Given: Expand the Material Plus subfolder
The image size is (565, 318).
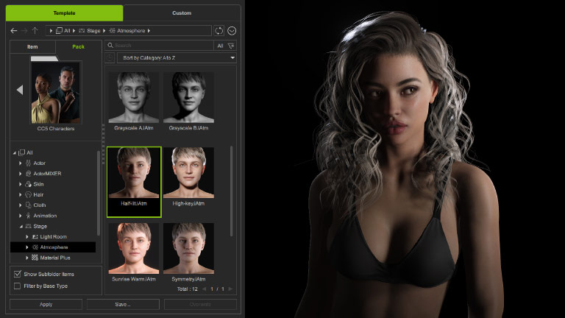Looking at the screenshot, I should [27, 258].
